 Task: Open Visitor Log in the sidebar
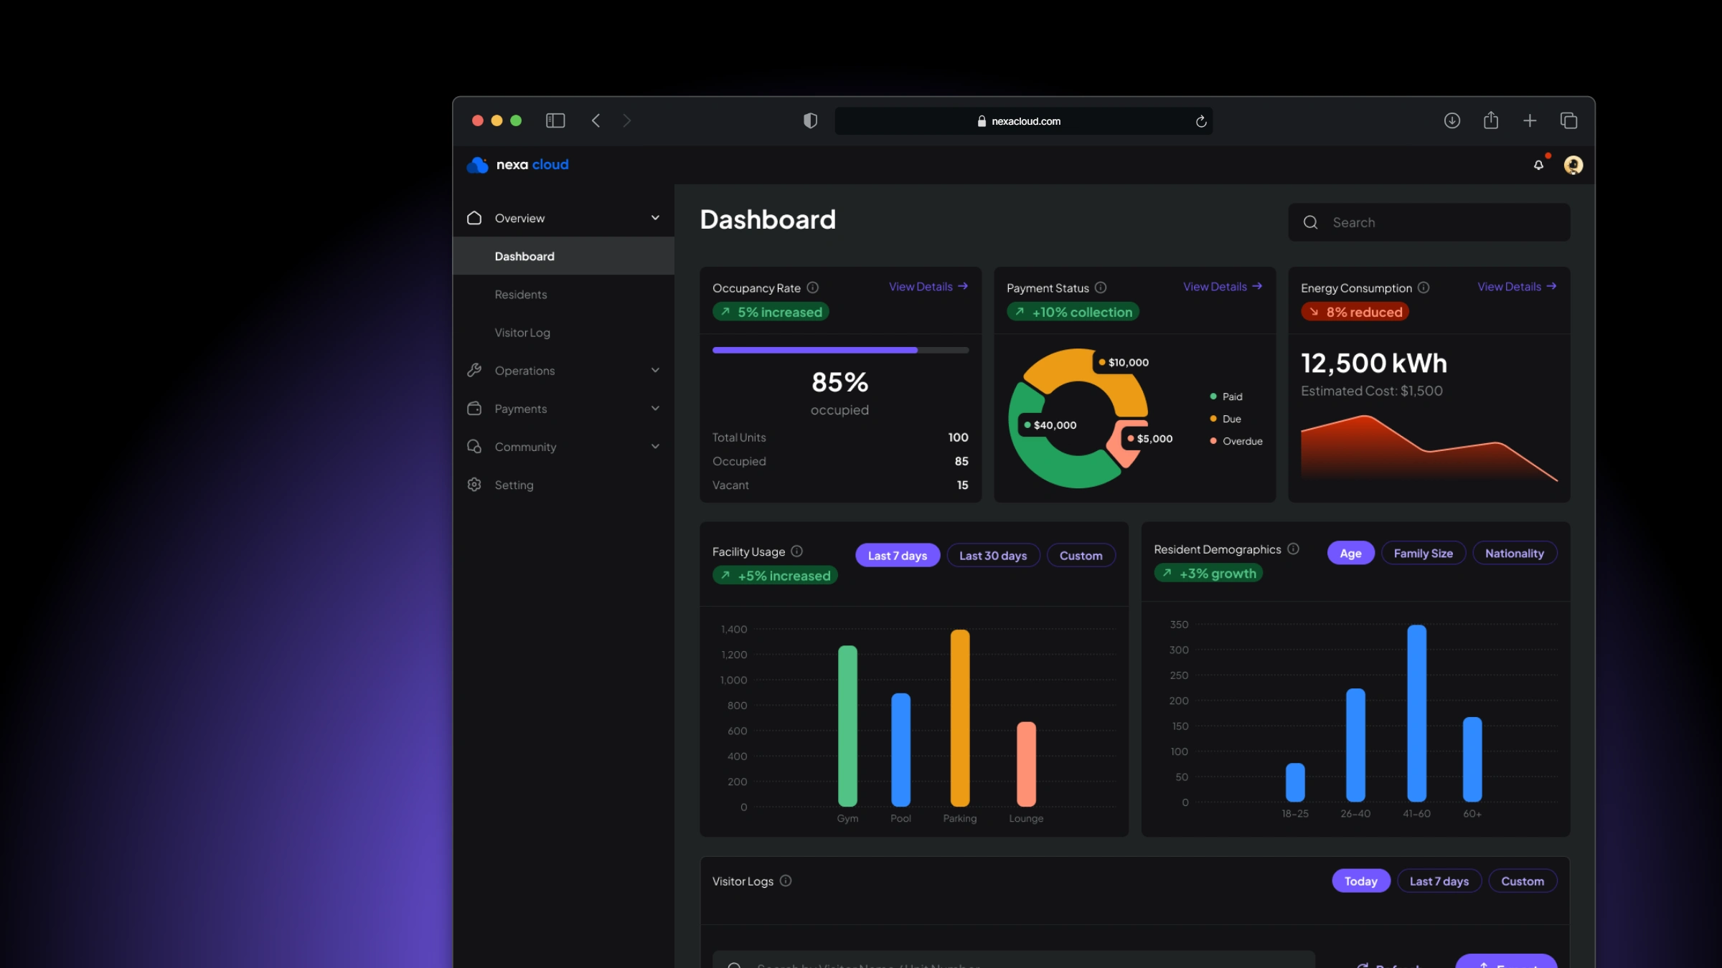(522, 333)
